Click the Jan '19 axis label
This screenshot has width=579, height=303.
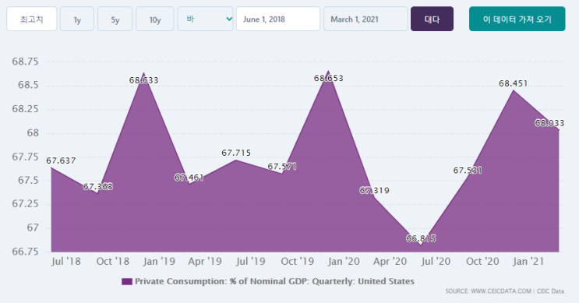click(159, 262)
